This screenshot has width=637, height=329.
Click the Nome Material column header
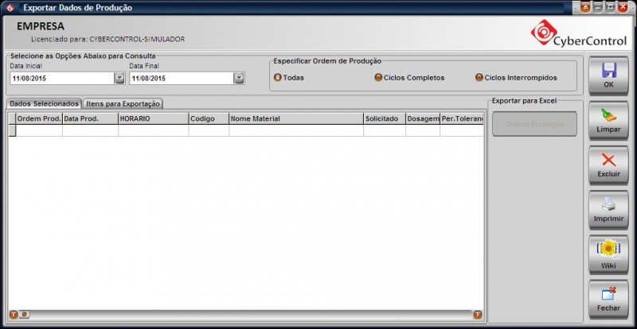[x=295, y=118]
